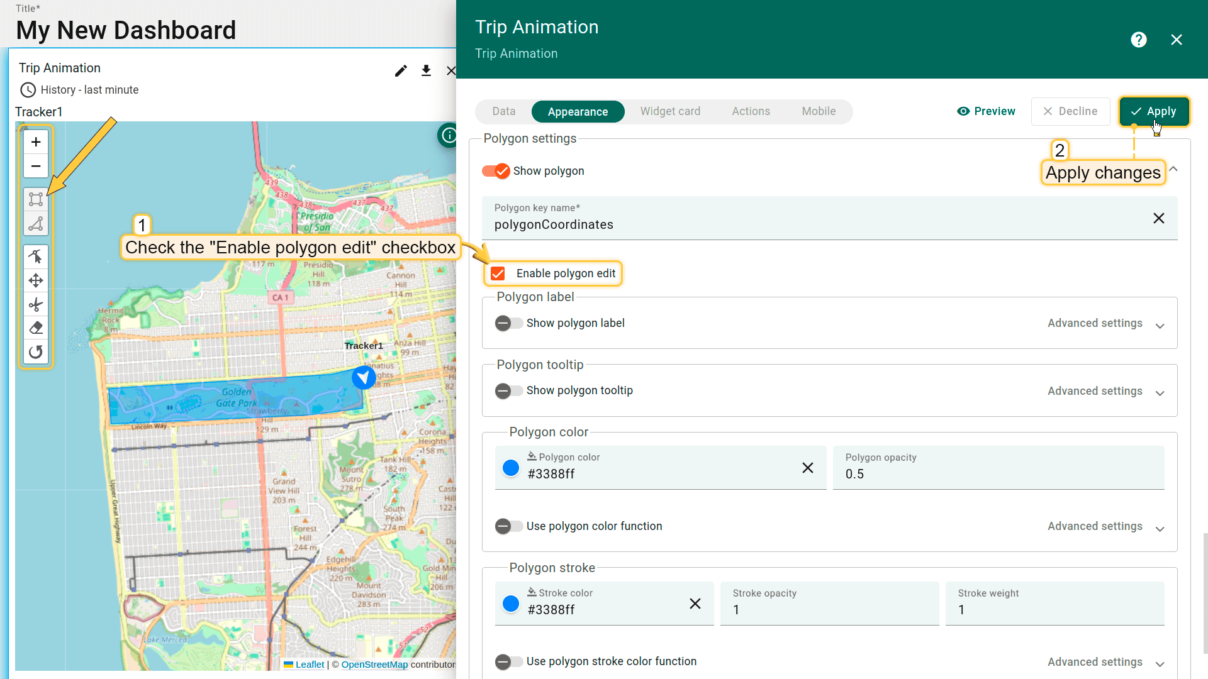The image size is (1208, 679).
Task: Switch to the Mobile tab
Action: 819,111
